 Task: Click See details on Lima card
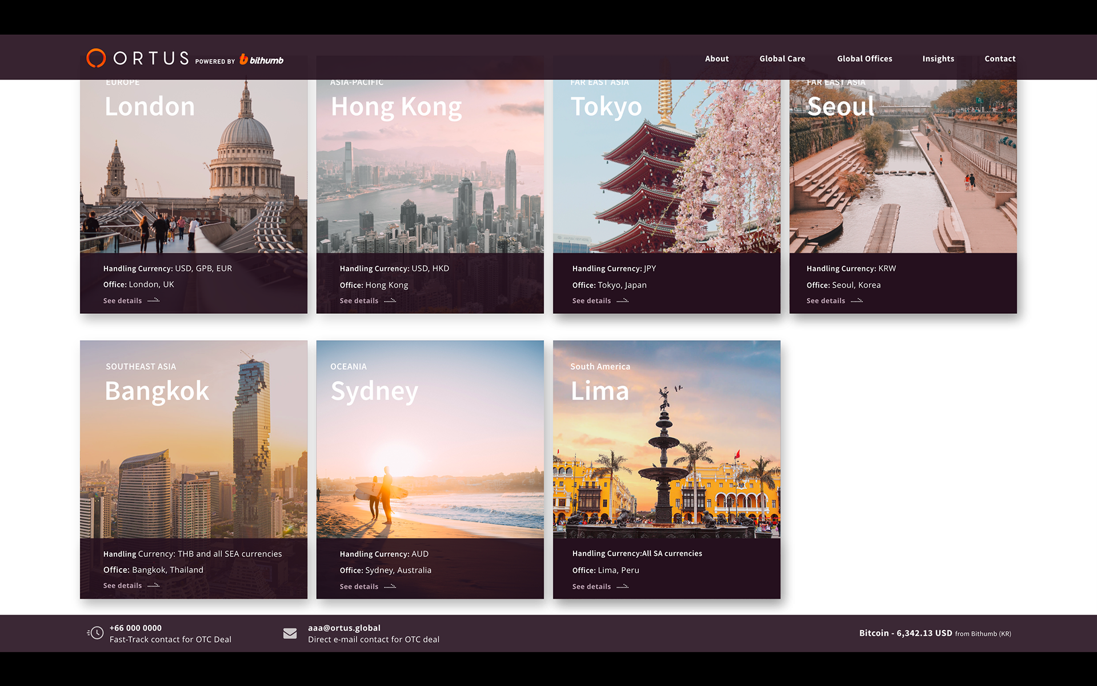591,587
